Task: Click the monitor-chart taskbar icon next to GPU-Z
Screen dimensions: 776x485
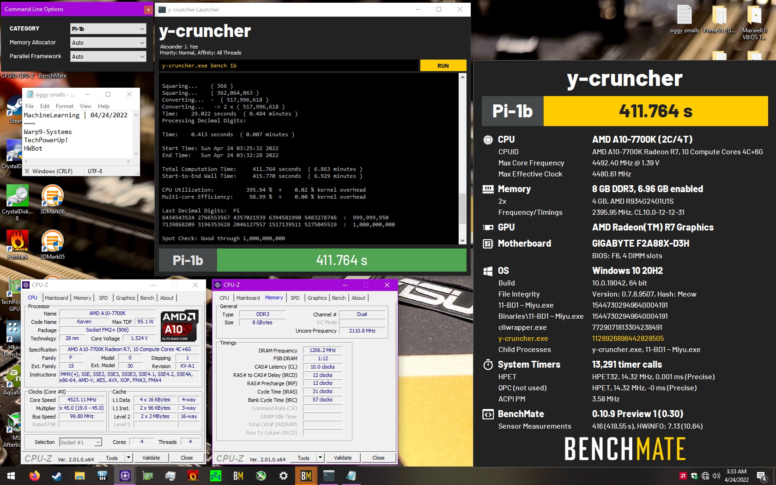Action: click(x=170, y=476)
